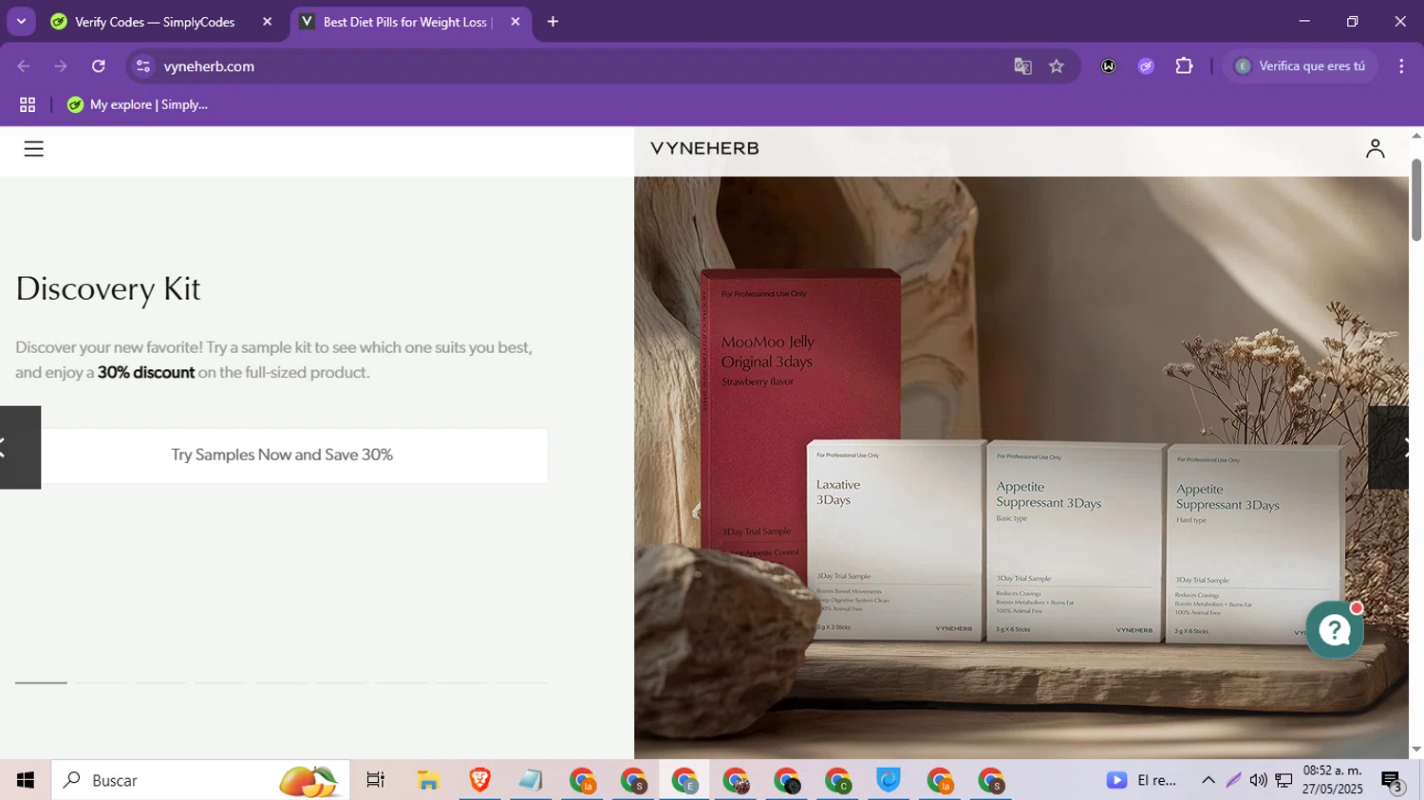Screen dimensions: 1424x800
Task: Click Try Samples Now and Save 30% button
Action: pos(282,456)
